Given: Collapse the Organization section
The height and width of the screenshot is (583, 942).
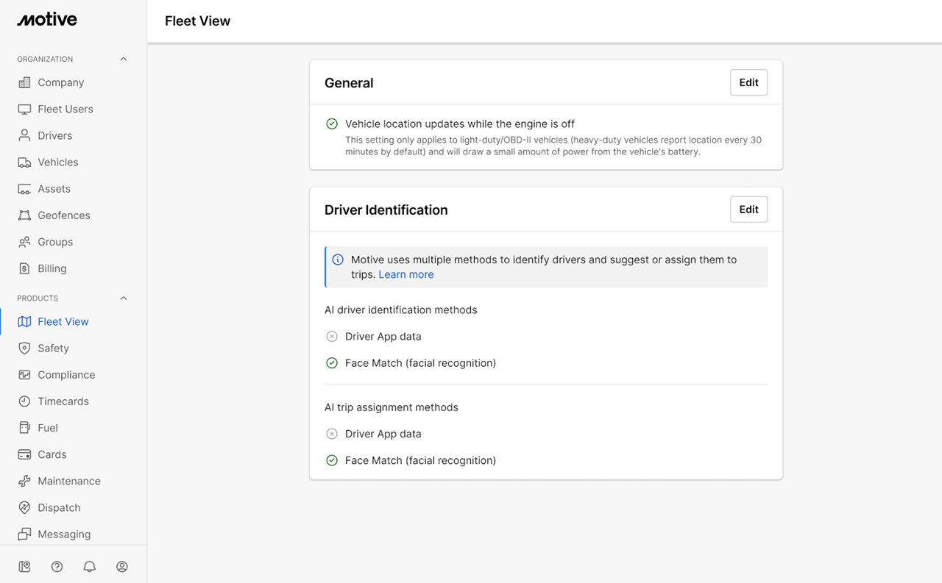Looking at the screenshot, I should [x=124, y=59].
